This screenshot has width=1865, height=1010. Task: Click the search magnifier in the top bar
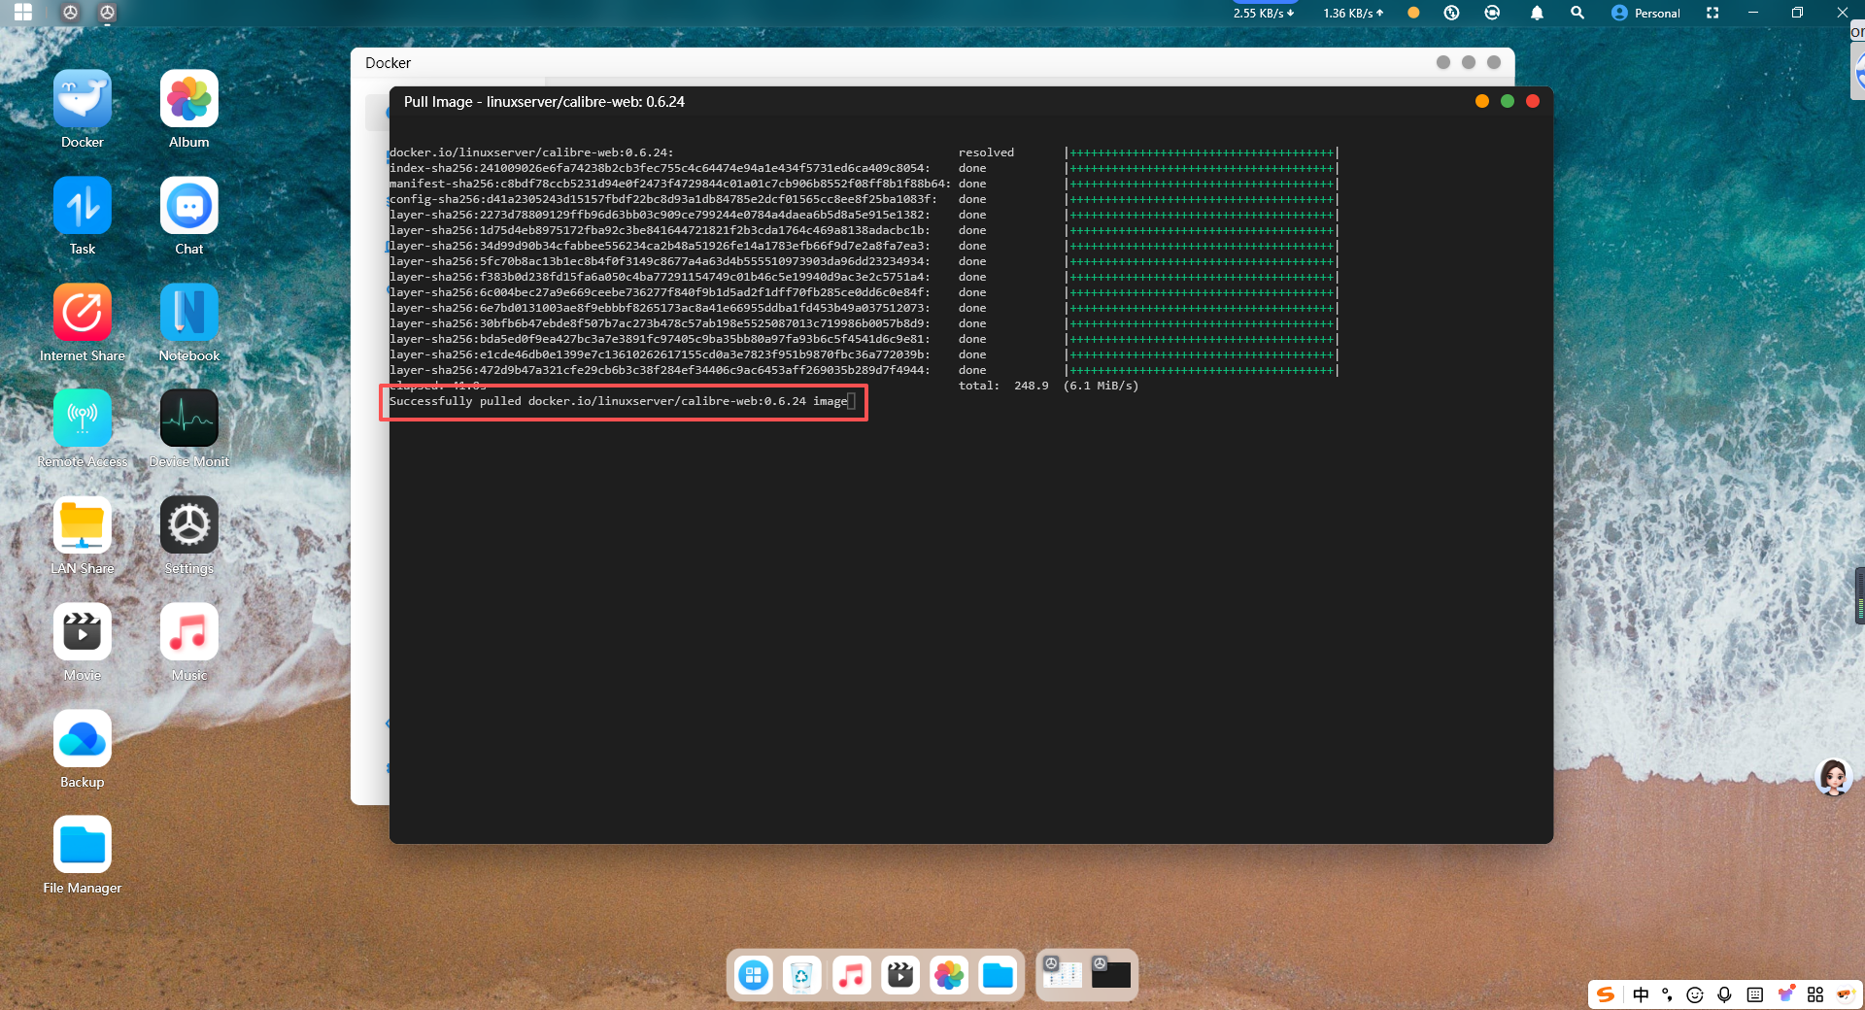point(1577,13)
